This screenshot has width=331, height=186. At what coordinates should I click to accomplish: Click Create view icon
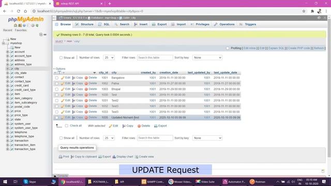pos(137,157)
